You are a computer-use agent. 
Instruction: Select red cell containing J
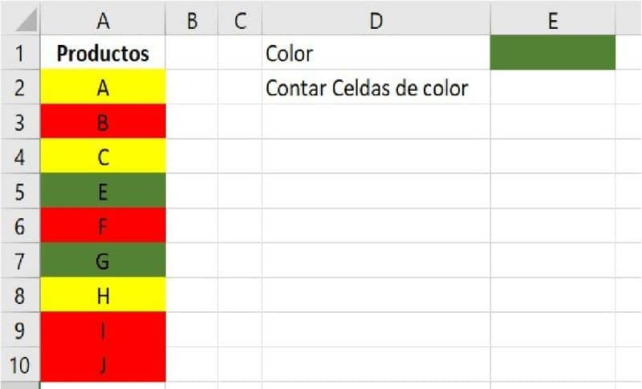coord(103,366)
